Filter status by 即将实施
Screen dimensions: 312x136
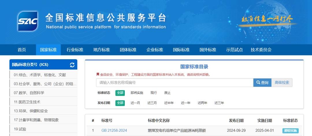click(137, 93)
